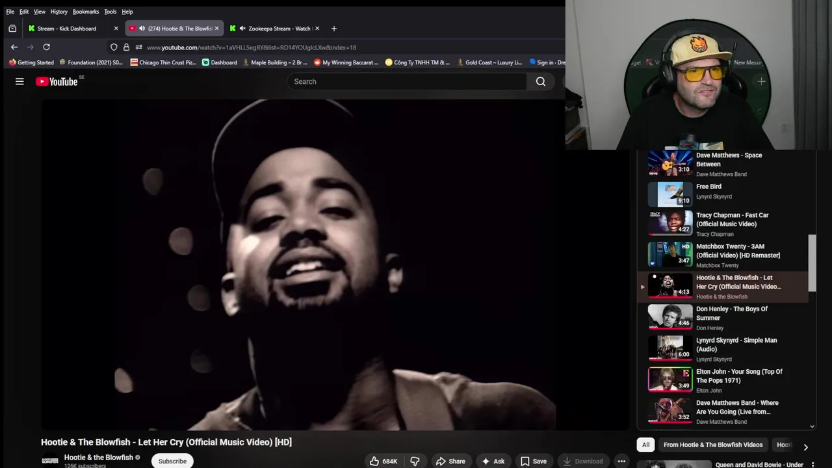Focus the YouTube search box
832x468 pixels.
(407, 81)
